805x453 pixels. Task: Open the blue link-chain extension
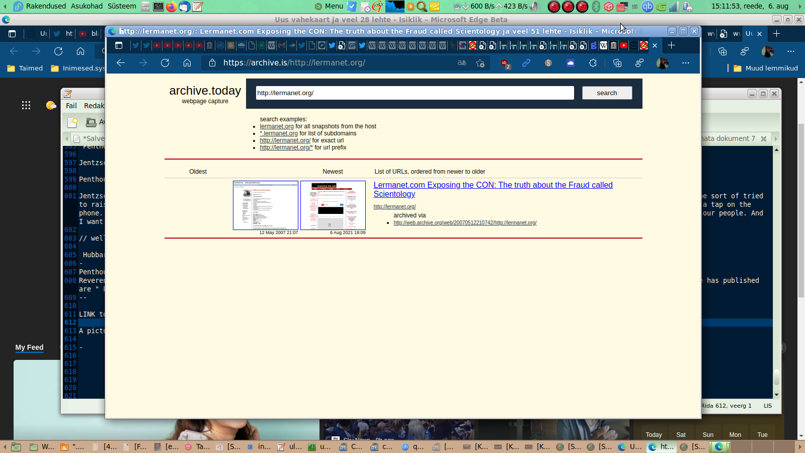point(526,63)
